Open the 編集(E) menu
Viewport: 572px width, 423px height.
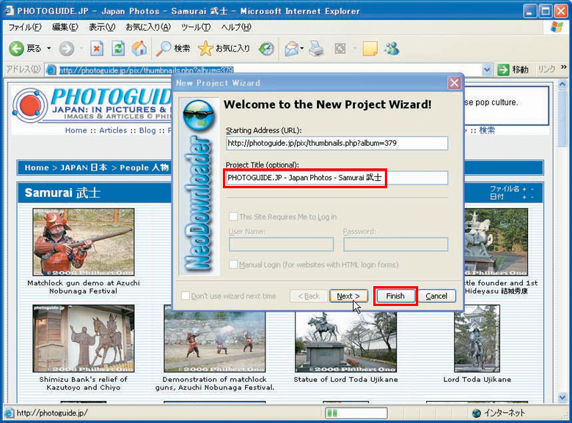pyautogui.click(x=65, y=27)
